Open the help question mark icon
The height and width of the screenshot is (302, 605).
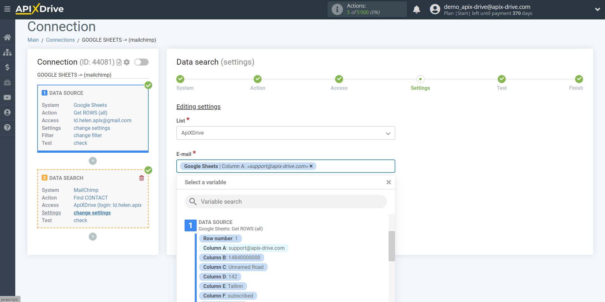point(7,127)
